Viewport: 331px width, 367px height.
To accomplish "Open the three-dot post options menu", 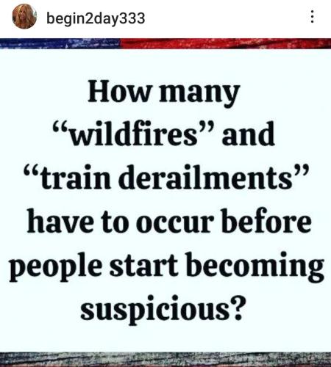I will [312, 17].
